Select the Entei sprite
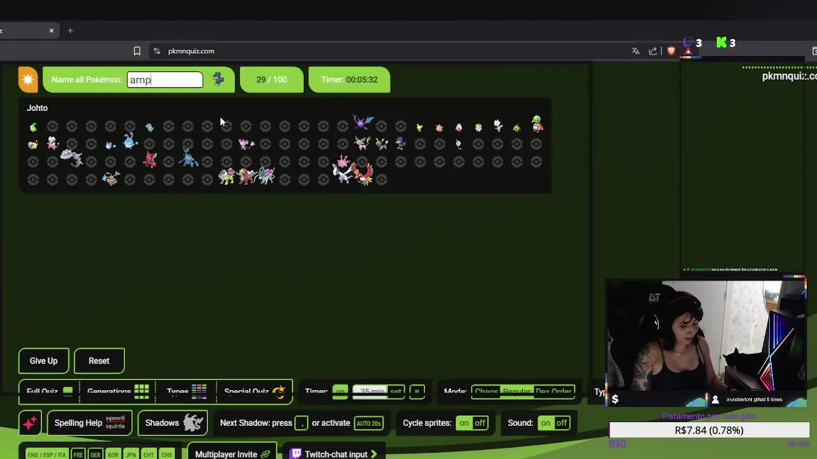This screenshot has height=459, width=817. click(247, 176)
